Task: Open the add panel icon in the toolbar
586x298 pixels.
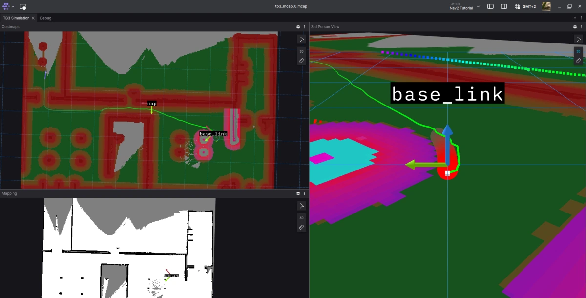Action: [21, 6]
